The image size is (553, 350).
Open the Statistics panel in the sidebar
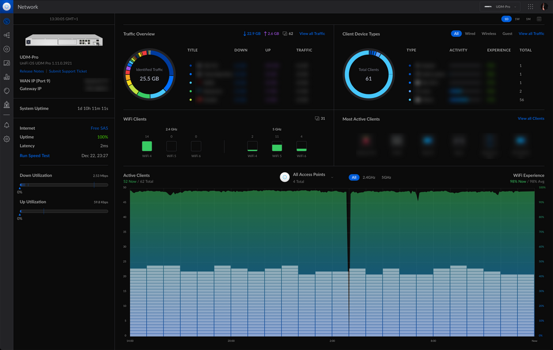pos(6,78)
